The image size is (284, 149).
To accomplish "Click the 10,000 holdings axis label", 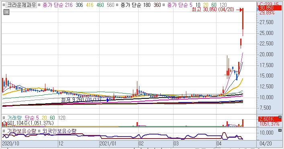I will click(x=266, y=133).
